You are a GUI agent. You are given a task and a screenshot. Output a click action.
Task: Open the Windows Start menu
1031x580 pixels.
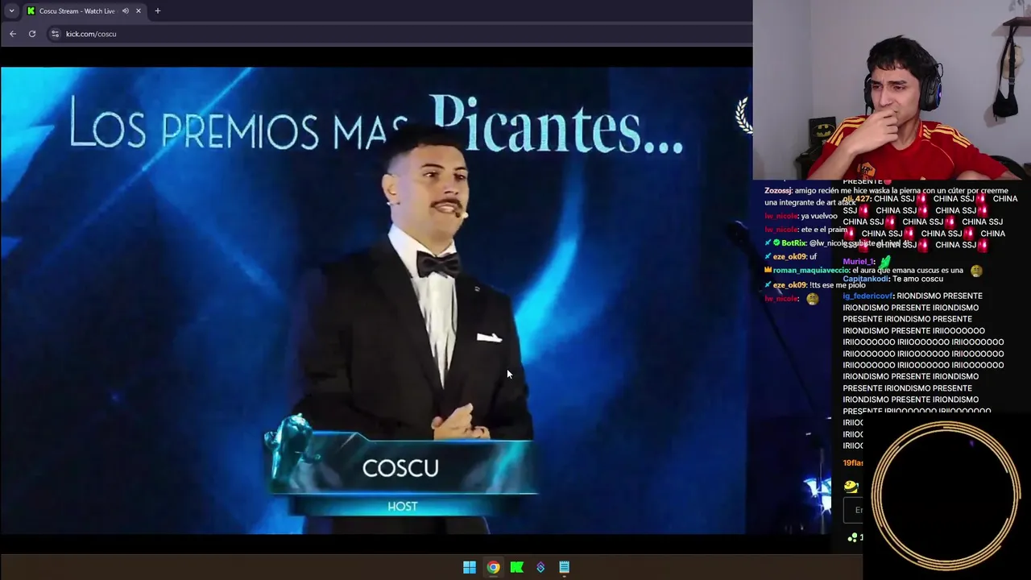click(x=470, y=567)
